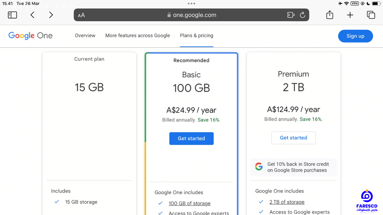This screenshot has height=215, width=383.
Task: Click Get started for Premium 2 TB
Action: [x=294, y=138]
